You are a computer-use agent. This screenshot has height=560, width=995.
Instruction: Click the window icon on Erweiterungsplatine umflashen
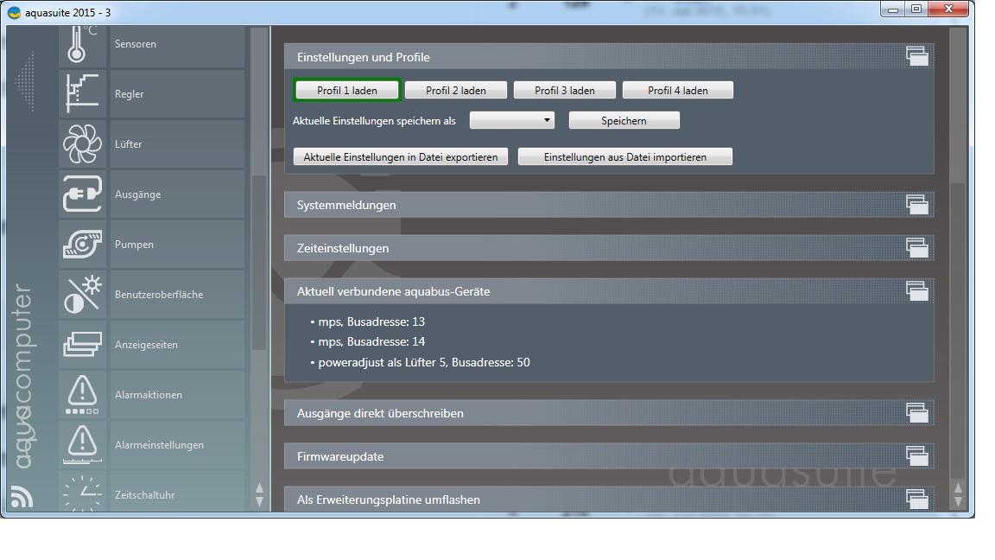(917, 499)
